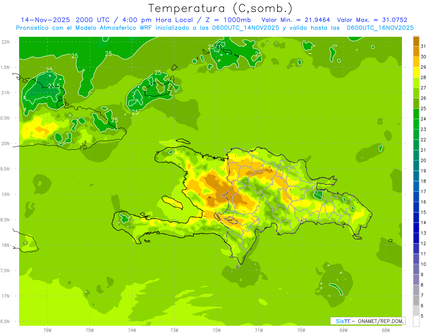Click the '21N' latitude axis label

5,93
